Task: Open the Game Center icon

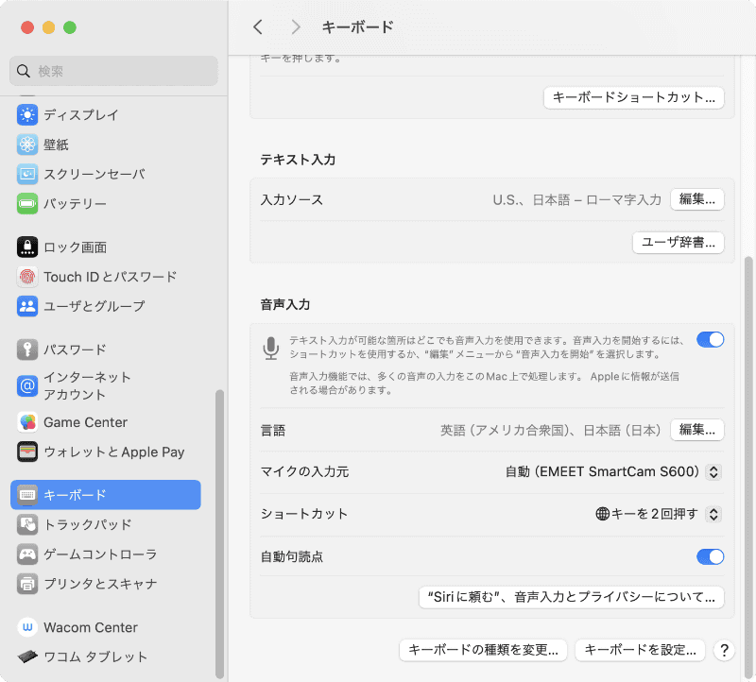Action: tap(30, 422)
